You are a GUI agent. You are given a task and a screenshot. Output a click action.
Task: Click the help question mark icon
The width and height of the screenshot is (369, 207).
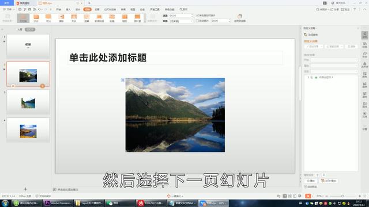[x=355, y=9]
